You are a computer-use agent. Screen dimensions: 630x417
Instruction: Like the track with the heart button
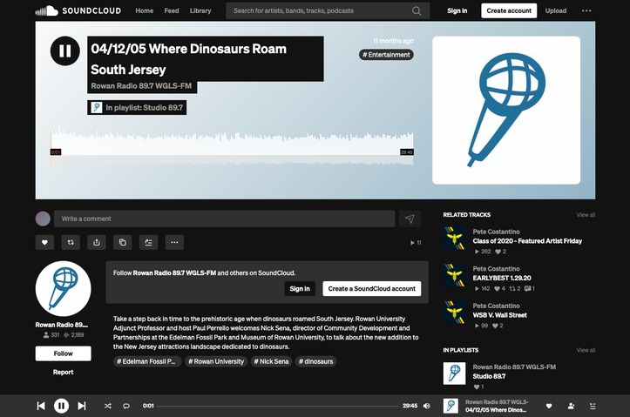tap(44, 242)
